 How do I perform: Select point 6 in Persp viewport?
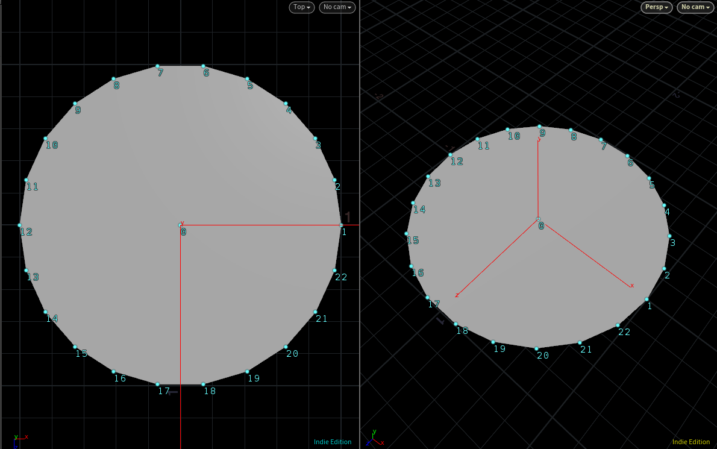(627, 156)
